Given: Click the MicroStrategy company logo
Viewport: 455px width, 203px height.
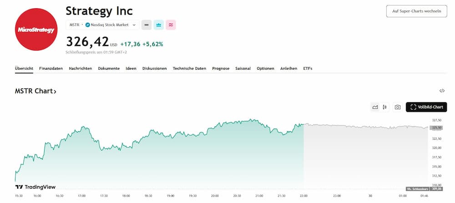Looking at the screenshot, I should [36, 30].
